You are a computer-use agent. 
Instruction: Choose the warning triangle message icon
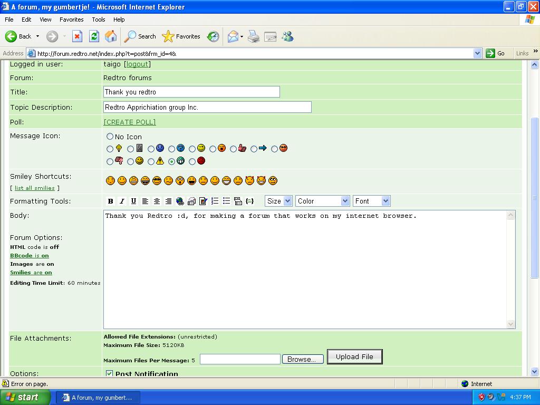point(151,161)
